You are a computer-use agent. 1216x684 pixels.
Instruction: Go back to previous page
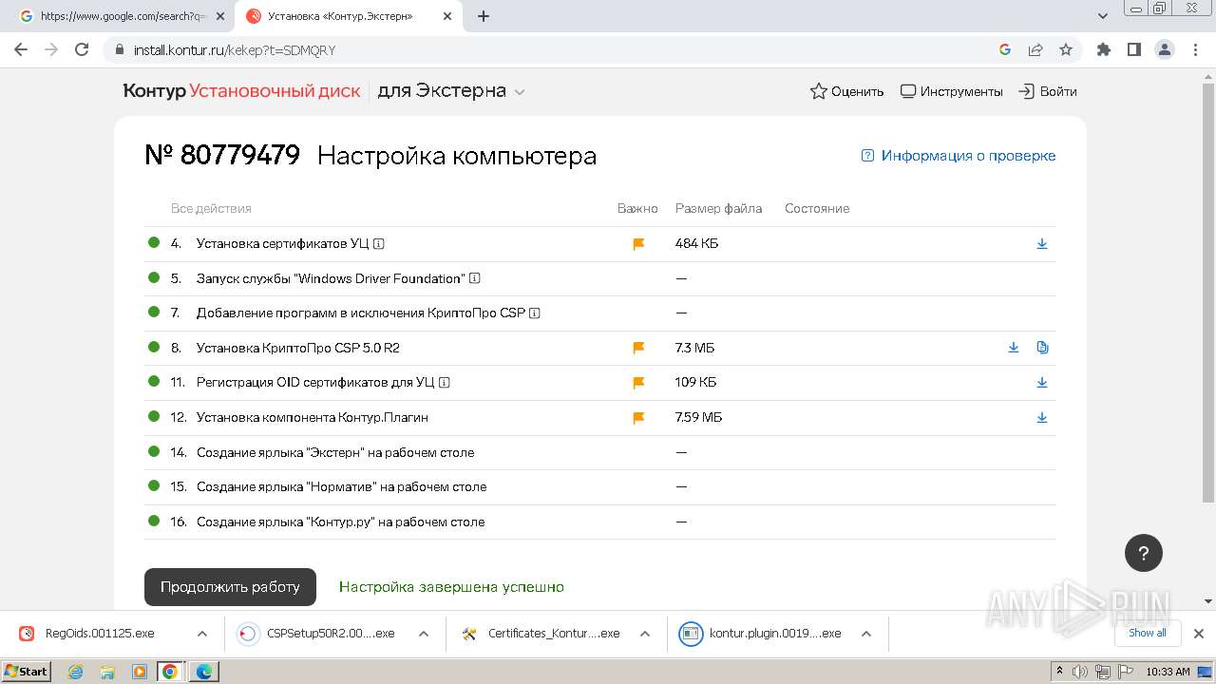pyautogui.click(x=21, y=49)
